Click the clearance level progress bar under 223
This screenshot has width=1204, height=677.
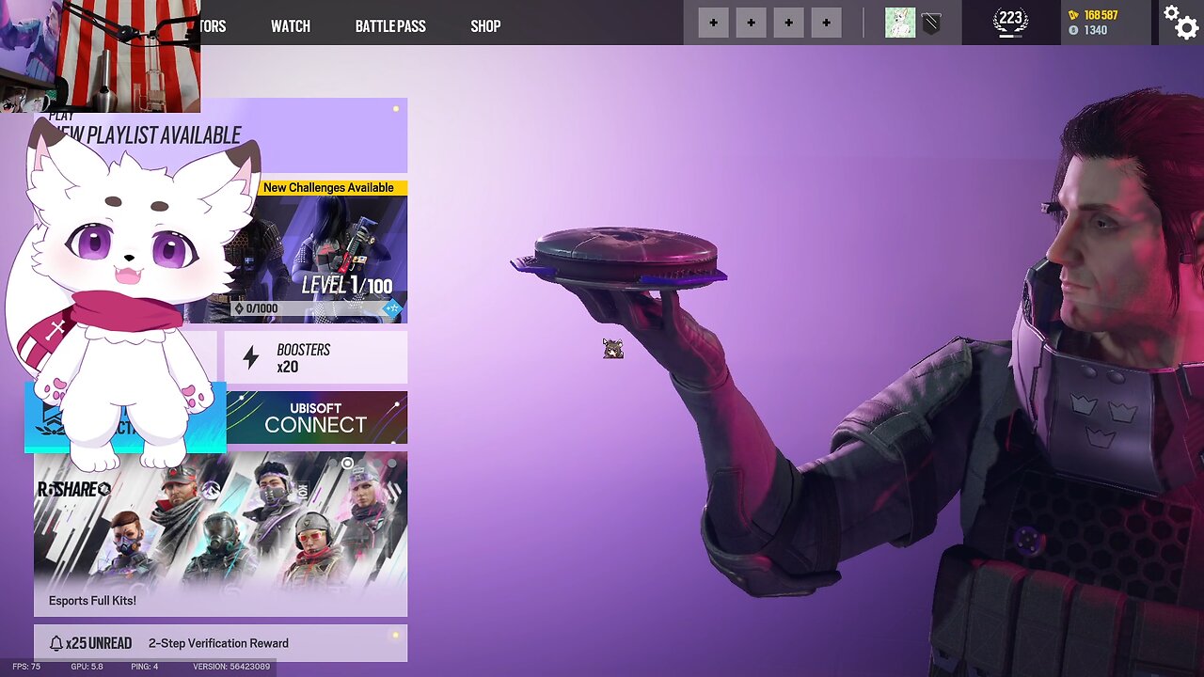(x=1011, y=35)
